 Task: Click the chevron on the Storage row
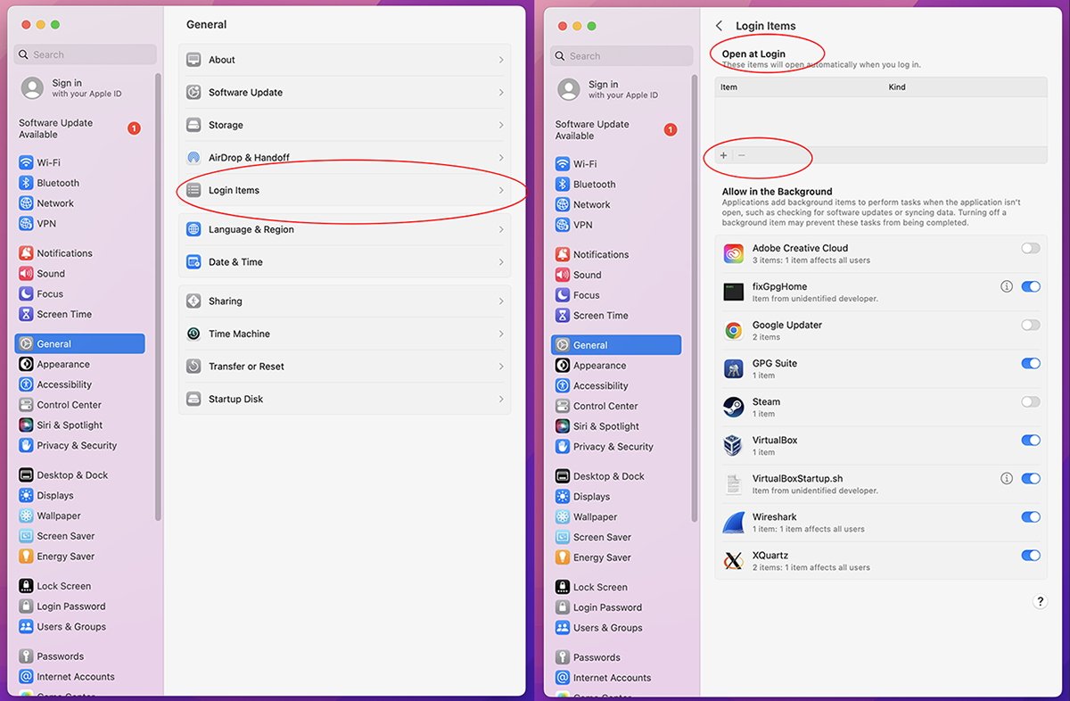(x=501, y=125)
